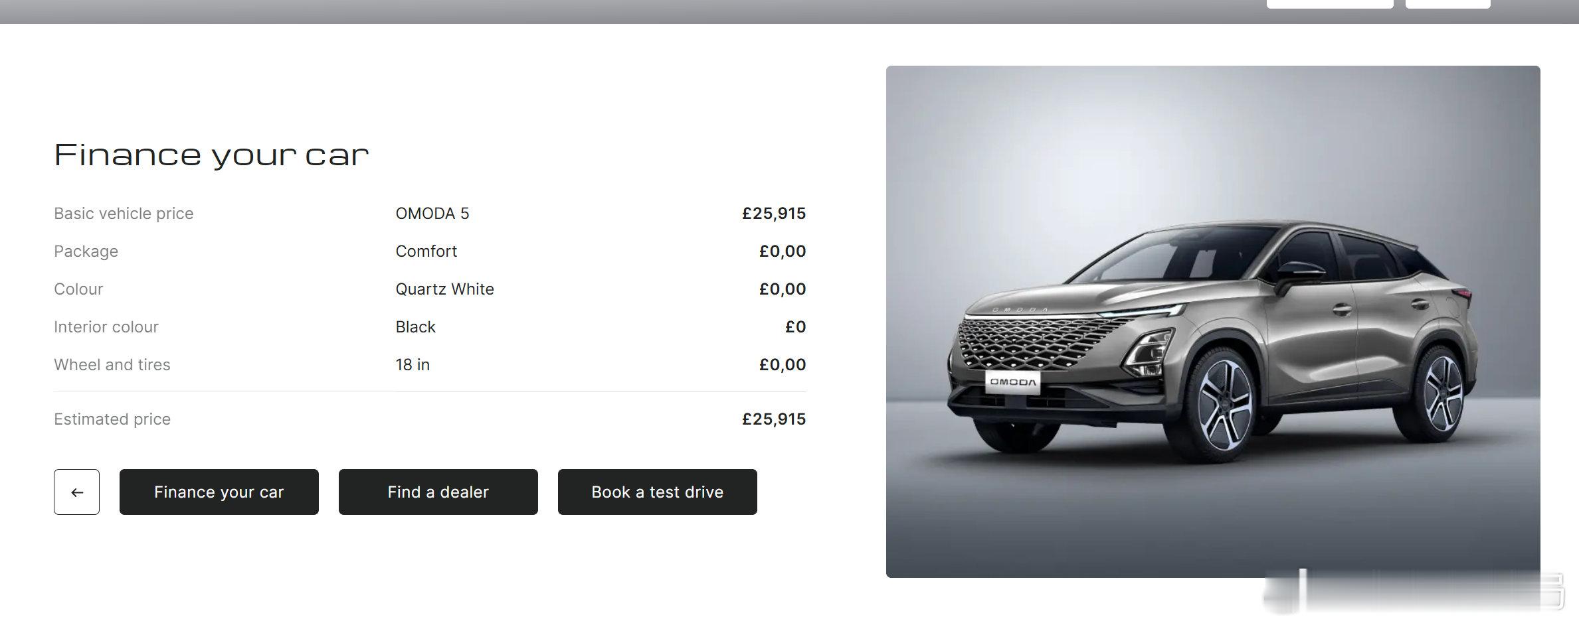Click the Finance your car heading
This screenshot has height=629, width=1579.
click(x=211, y=155)
